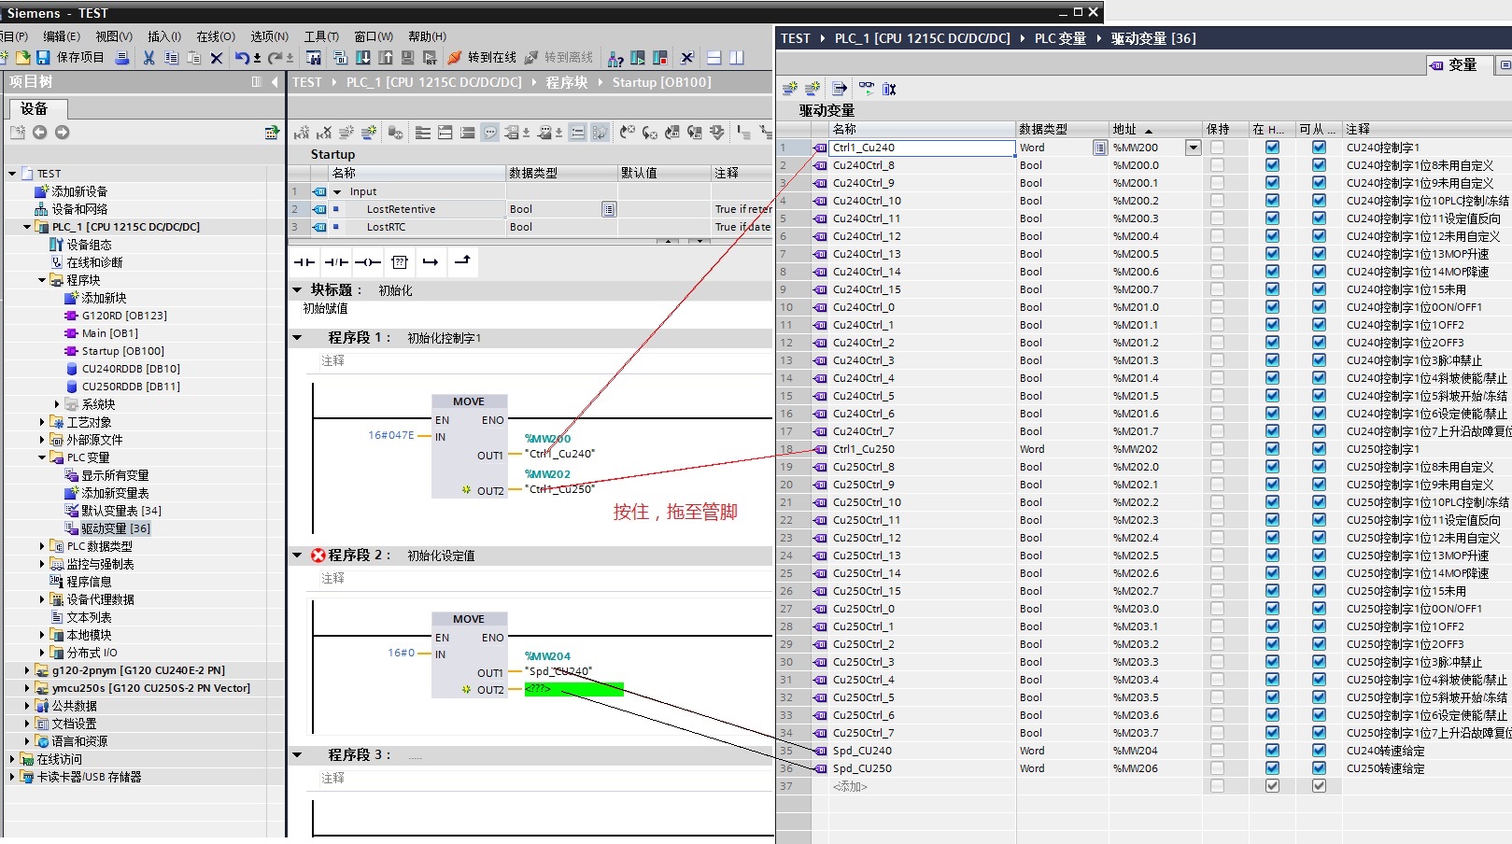Toggle HMI-accessible checkbox for Cu240Ctrl_12

pyautogui.click(x=1319, y=236)
